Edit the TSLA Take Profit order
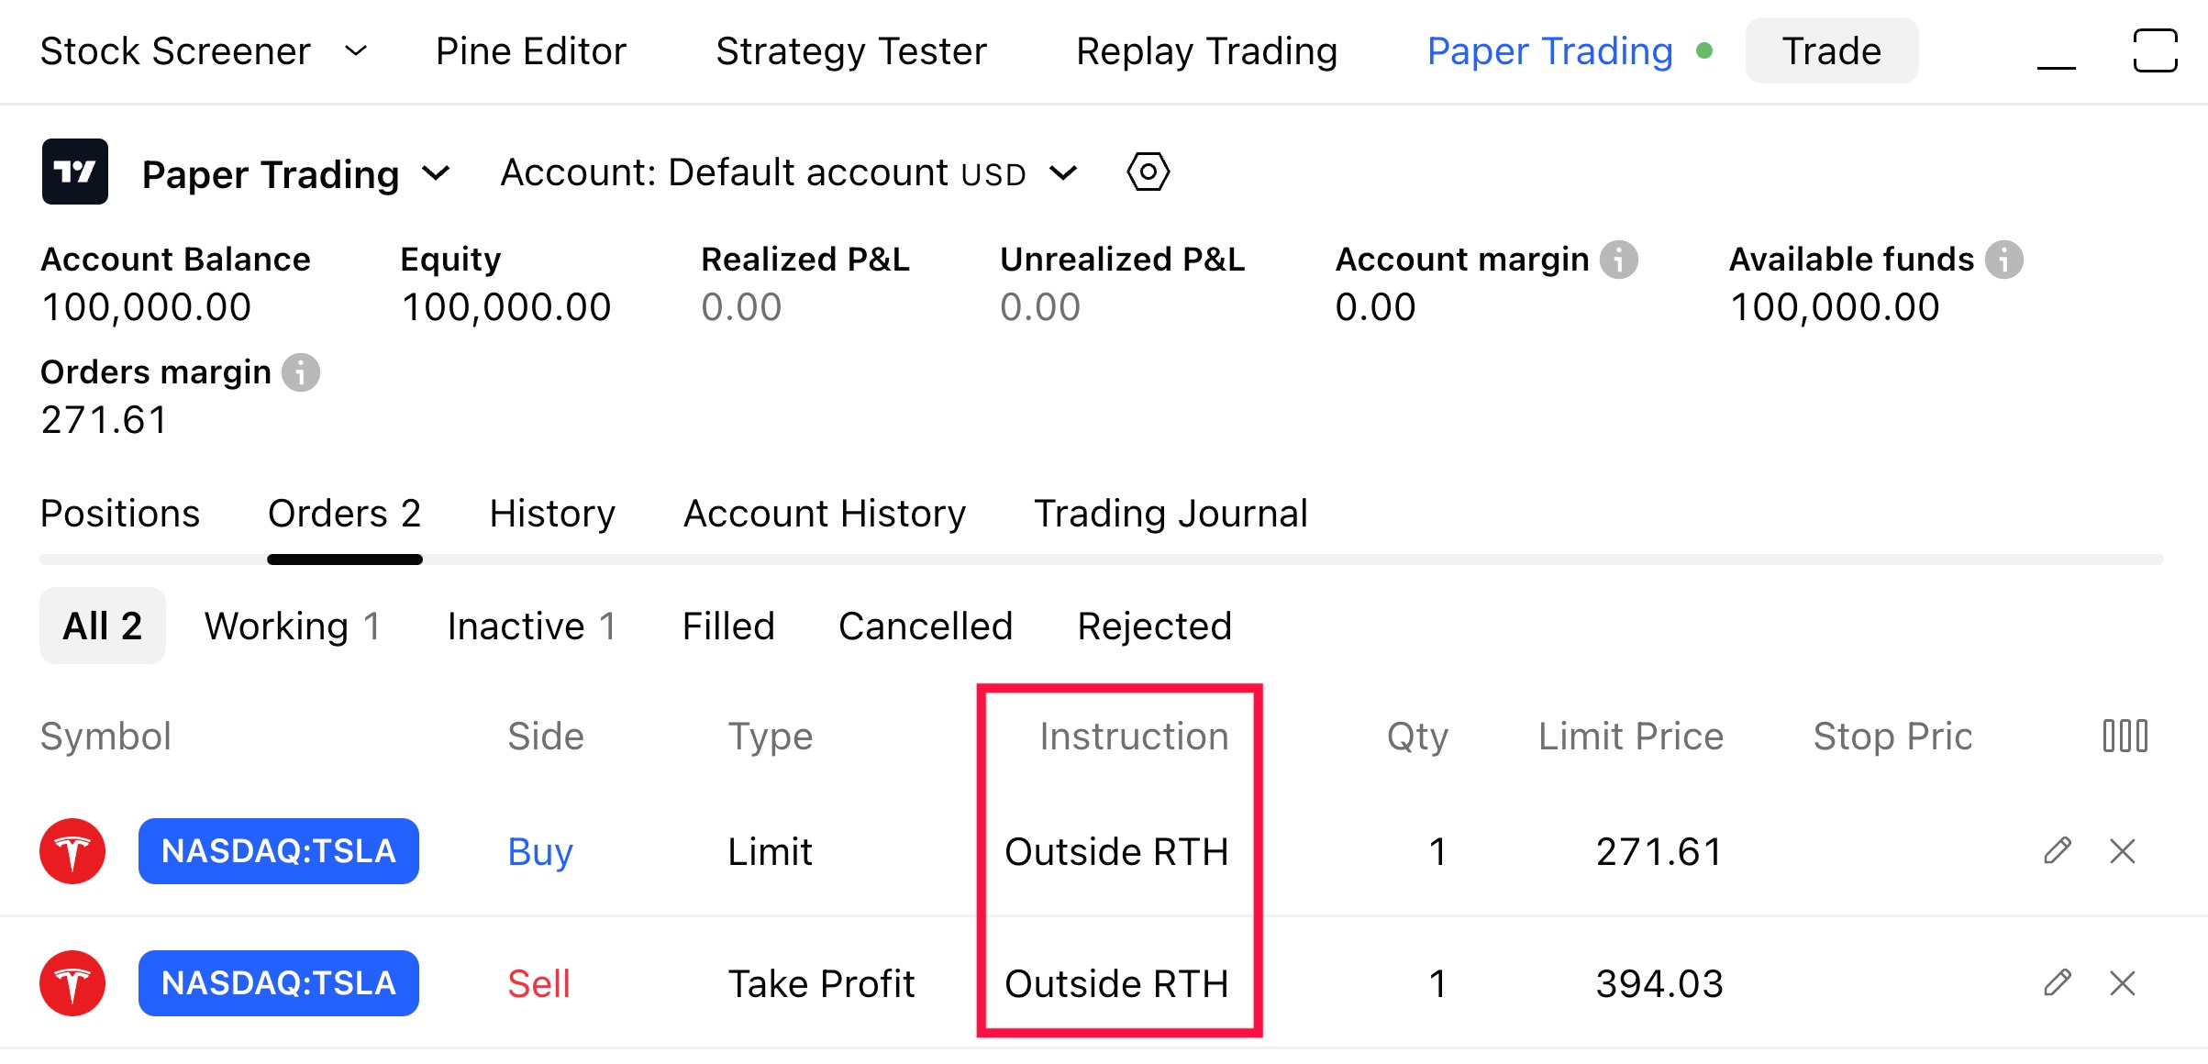The image size is (2208, 1064). pos(2058,983)
